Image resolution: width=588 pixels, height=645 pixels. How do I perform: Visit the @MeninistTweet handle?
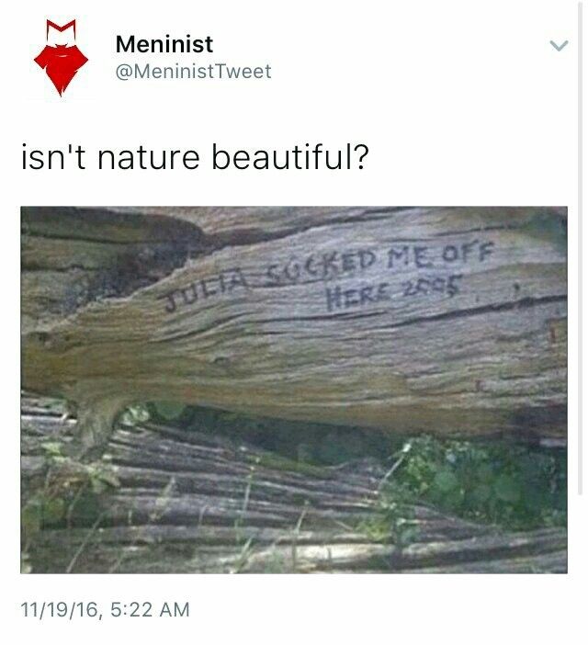[x=193, y=72]
